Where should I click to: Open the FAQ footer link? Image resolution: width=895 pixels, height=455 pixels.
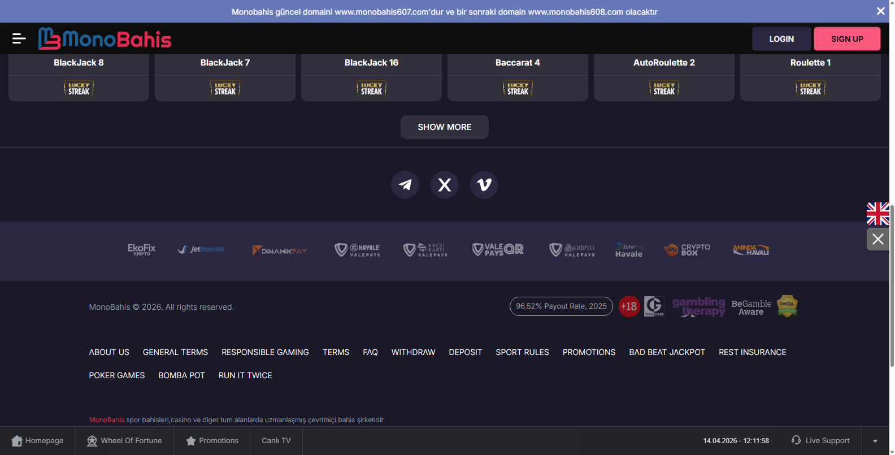click(x=370, y=352)
